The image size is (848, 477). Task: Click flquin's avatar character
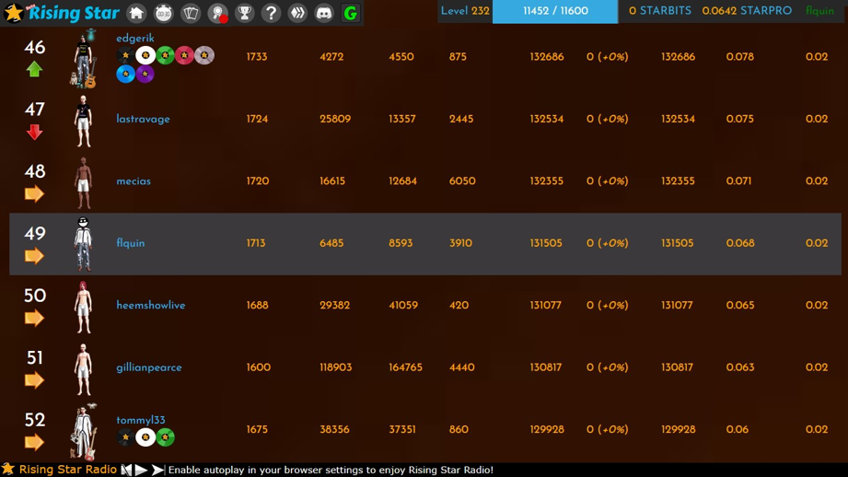click(83, 244)
